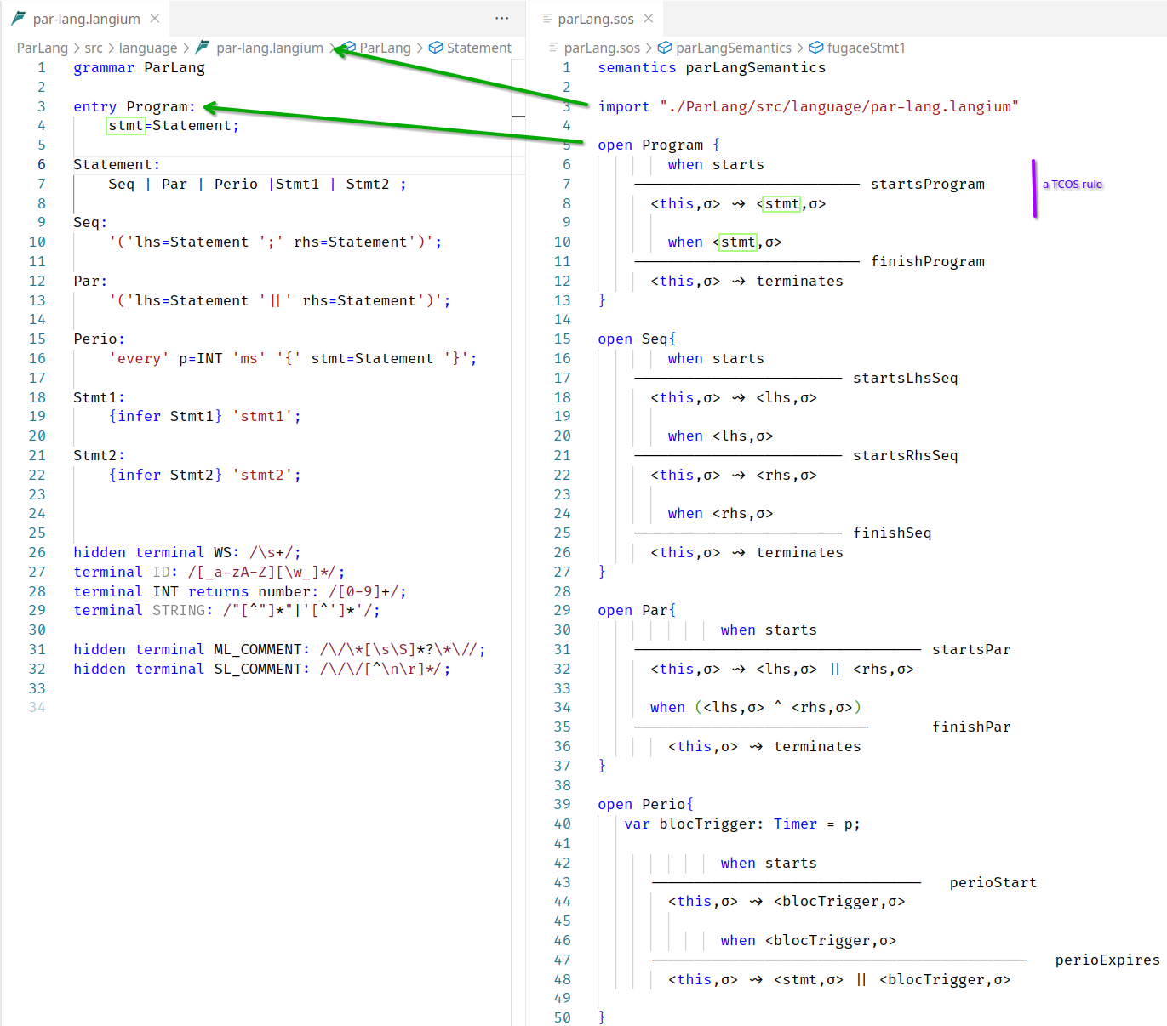Image resolution: width=1167 pixels, height=1026 pixels.
Task: Click the symbol cube icon beside Statement breadcrumb
Action: [436, 48]
